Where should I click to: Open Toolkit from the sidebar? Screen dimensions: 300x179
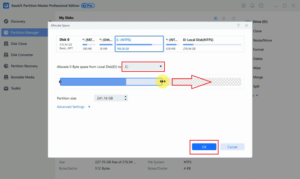tap(16, 88)
